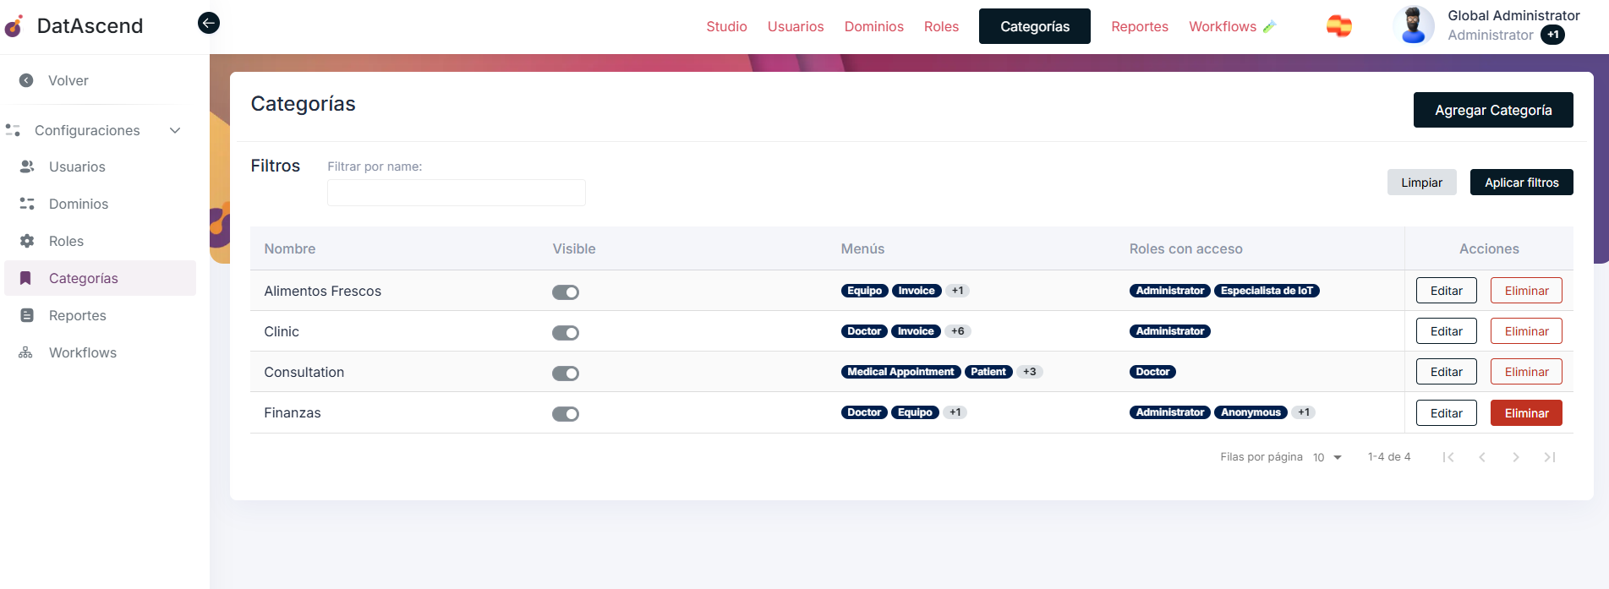Toggle visibility for Clinic category
The height and width of the screenshot is (589, 1609).
[x=566, y=333]
